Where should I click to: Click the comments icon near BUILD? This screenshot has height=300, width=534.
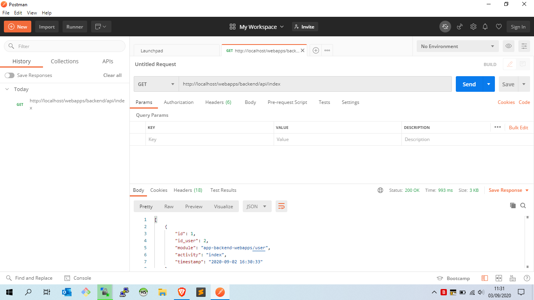pyautogui.click(x=522, y=64)
